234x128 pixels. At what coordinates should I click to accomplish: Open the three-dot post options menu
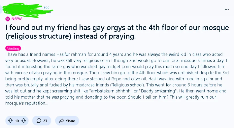(227, 9)
